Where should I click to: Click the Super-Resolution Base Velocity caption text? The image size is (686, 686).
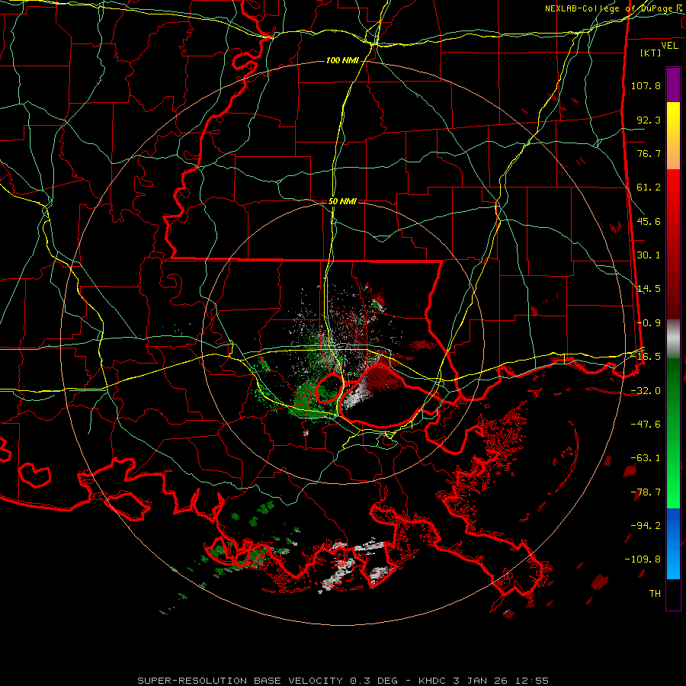(x=343, y=681)
